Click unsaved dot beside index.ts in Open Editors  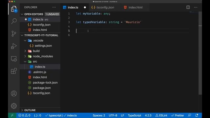26,19
